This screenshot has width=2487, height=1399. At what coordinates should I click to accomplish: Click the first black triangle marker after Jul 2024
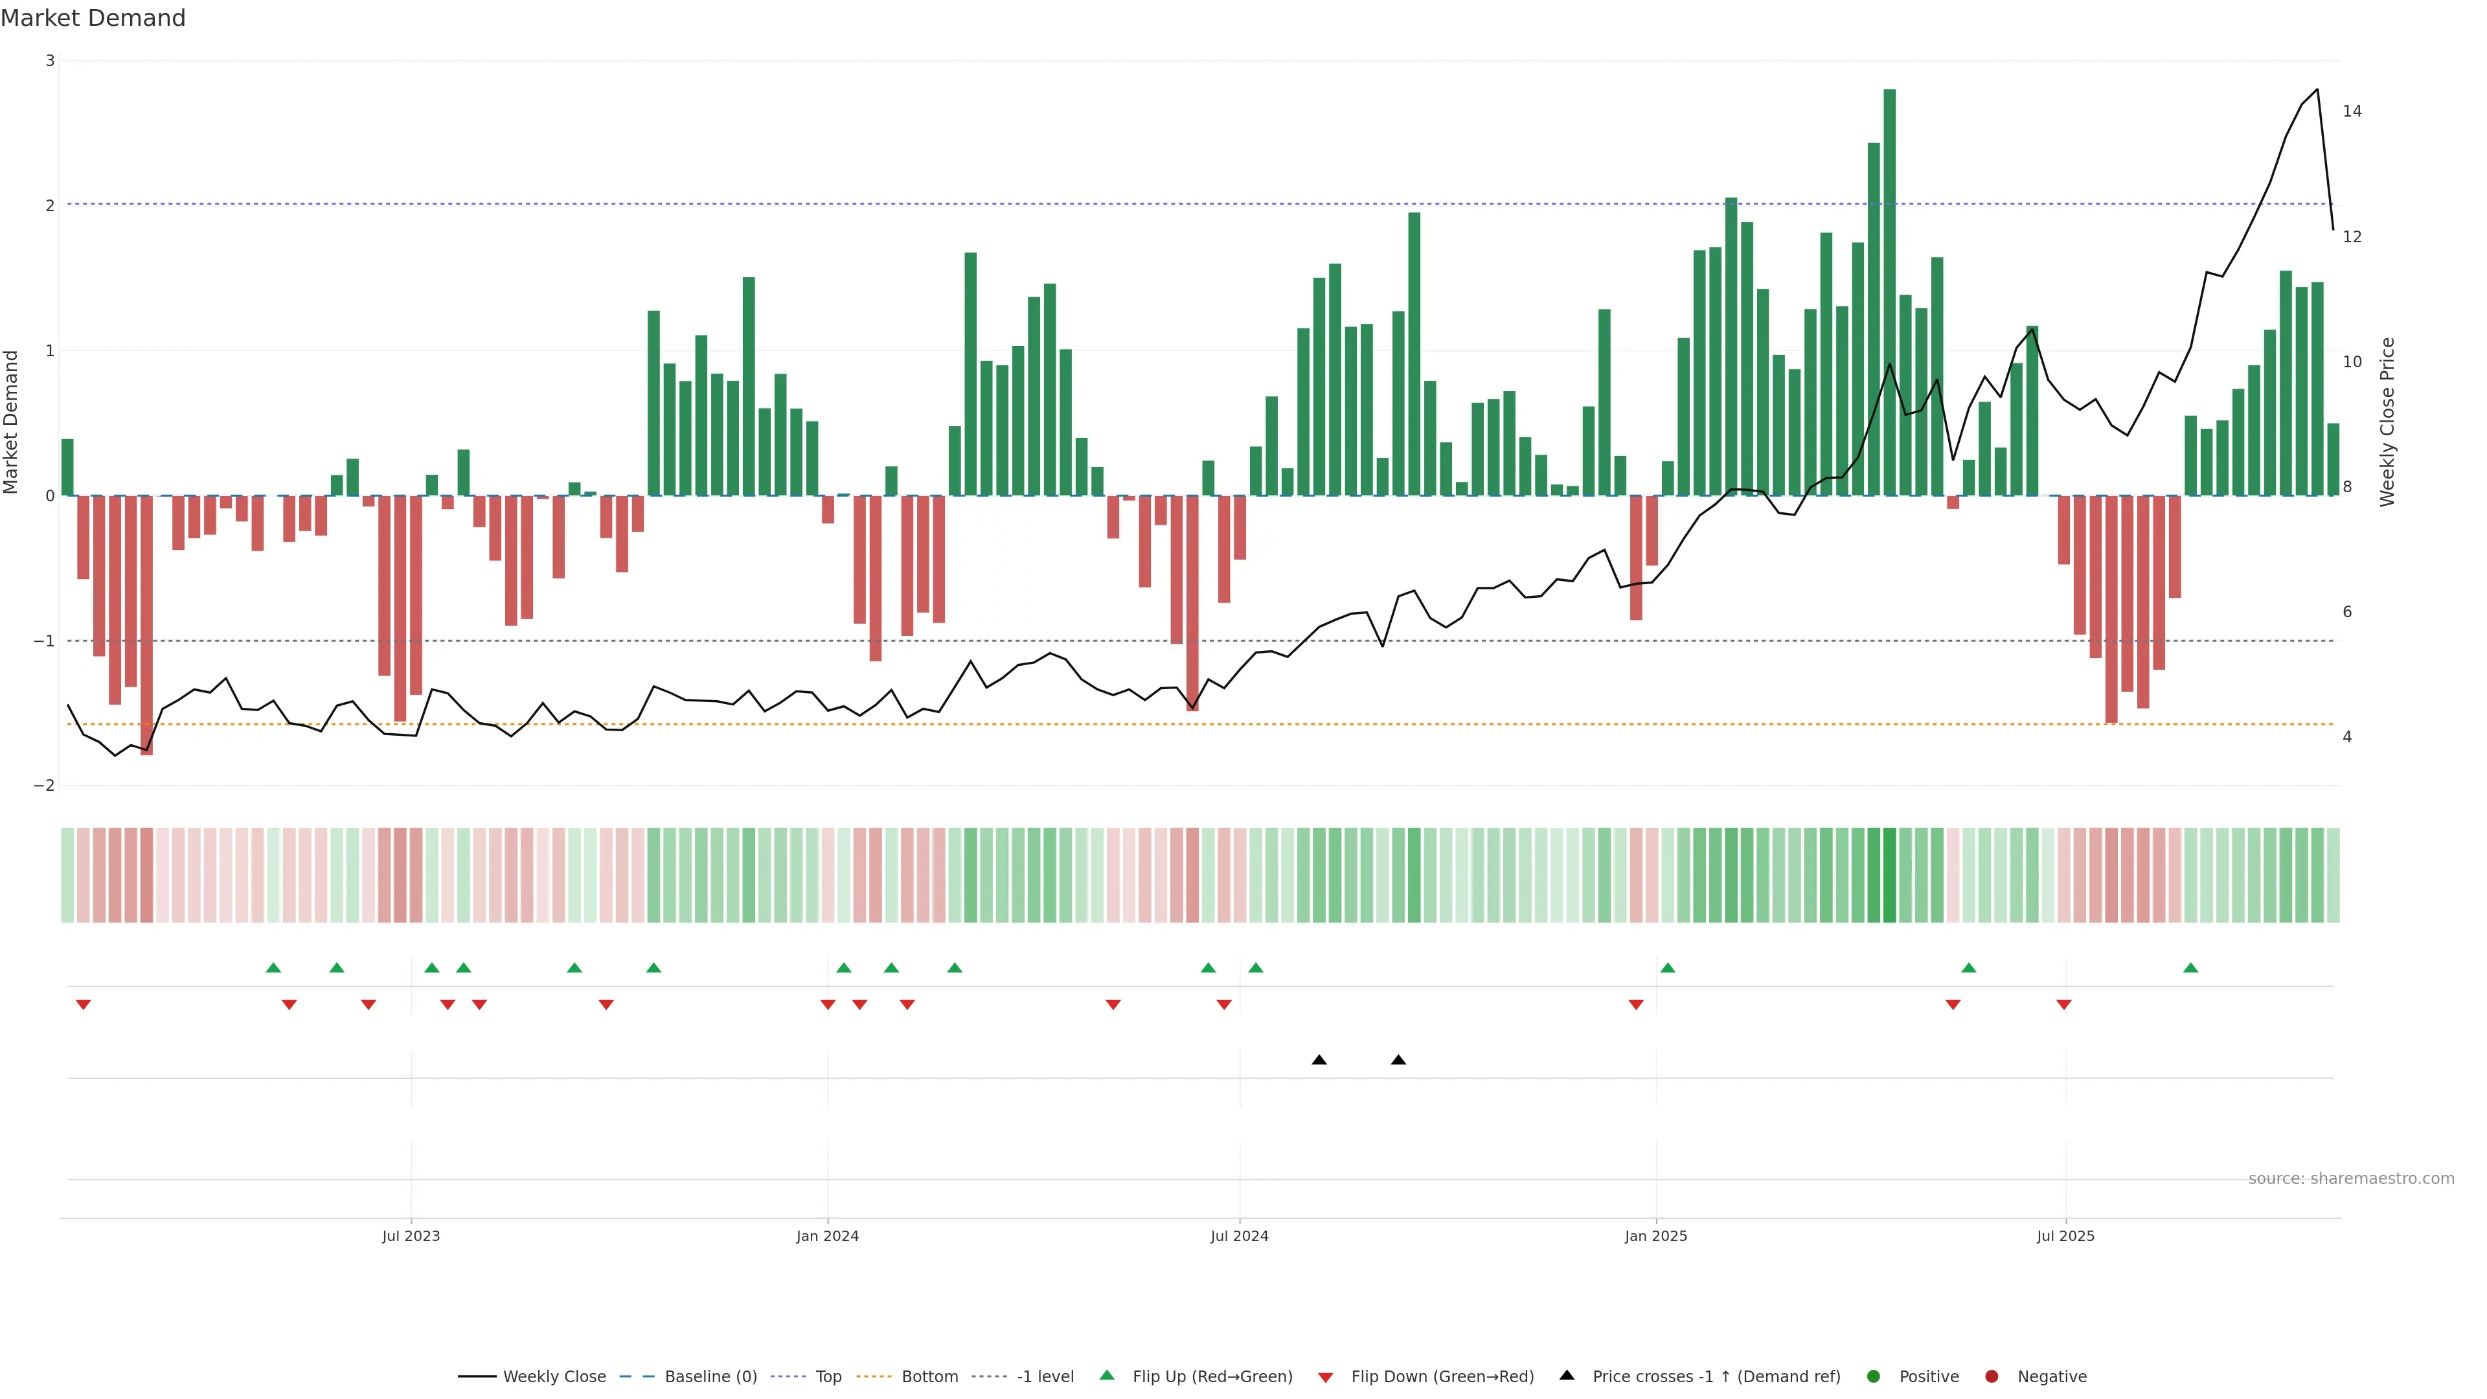point(1319,1060)
